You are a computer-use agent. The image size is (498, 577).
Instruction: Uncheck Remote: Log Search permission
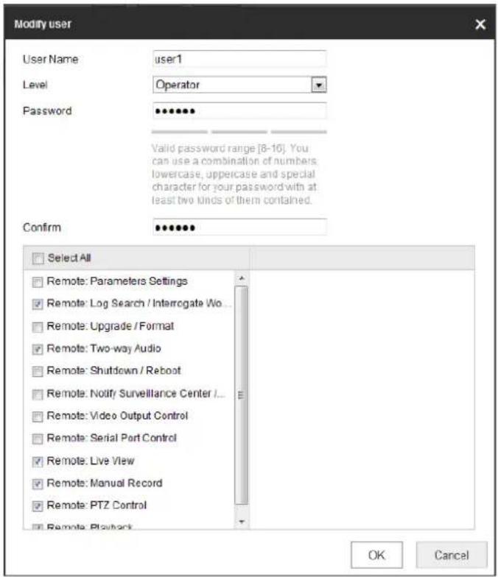[x=37, y=304]
